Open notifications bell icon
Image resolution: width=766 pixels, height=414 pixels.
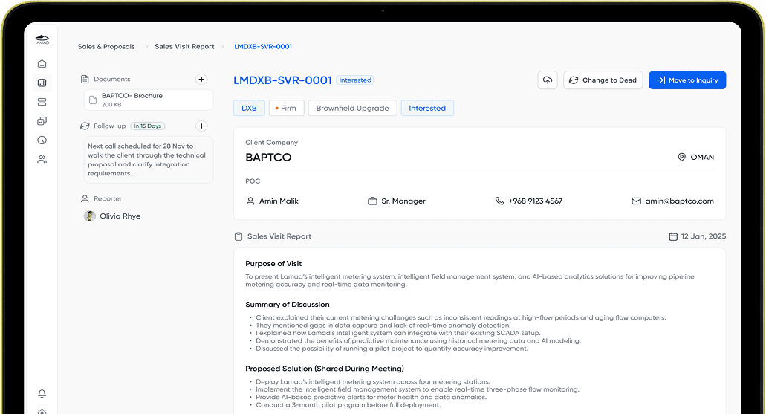(x=42, y=393)
